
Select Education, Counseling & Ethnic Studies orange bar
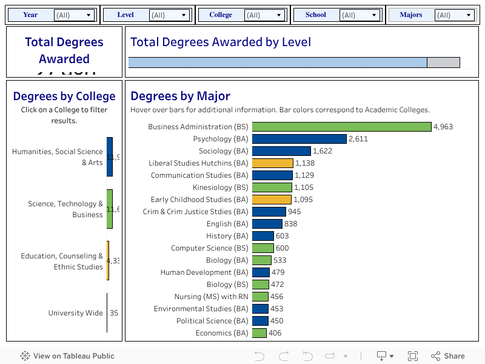[x=108, y=261]
